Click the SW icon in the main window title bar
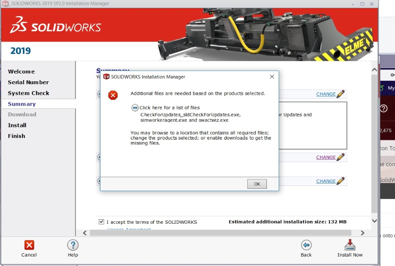The width and height of the screenshot is (395, 266). [5, 4]
